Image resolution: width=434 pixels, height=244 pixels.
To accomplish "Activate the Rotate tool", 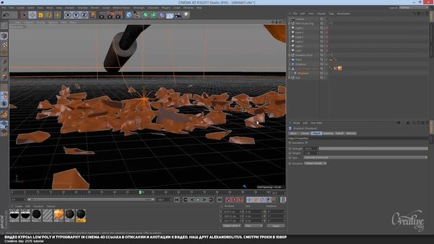I will [49, 15].
